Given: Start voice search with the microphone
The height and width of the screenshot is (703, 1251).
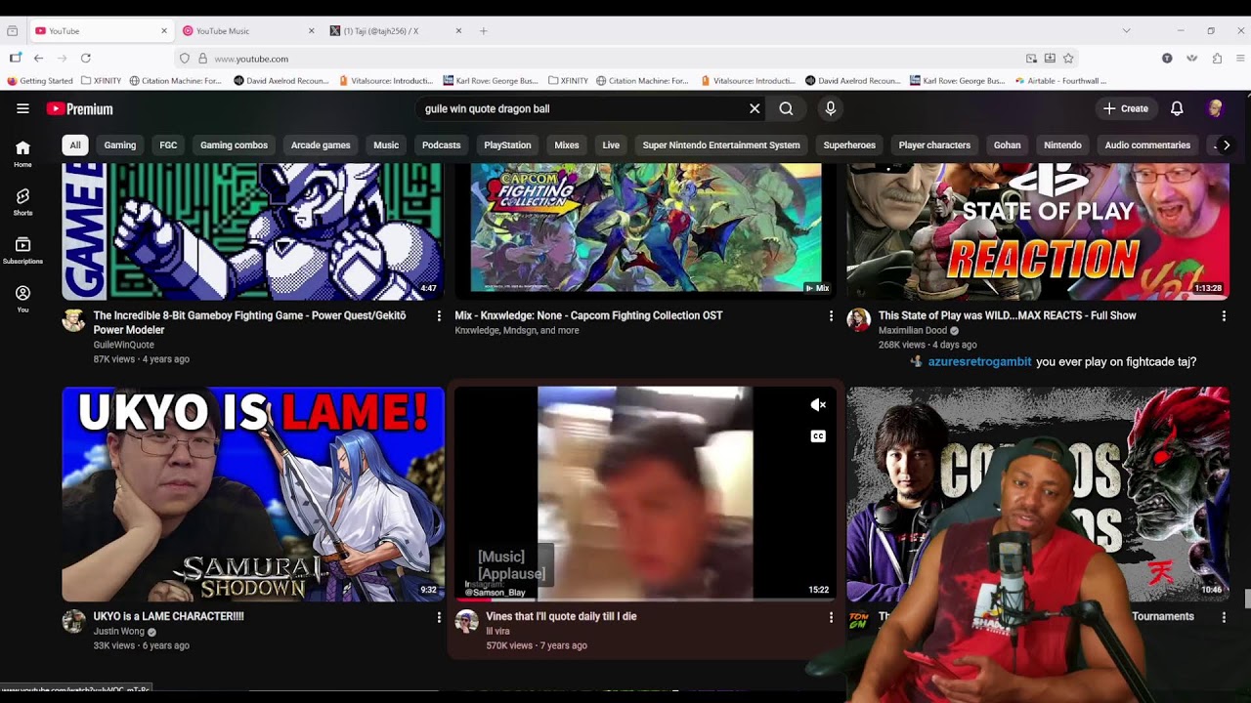Looking at the screenshot, I should [831, 108].
